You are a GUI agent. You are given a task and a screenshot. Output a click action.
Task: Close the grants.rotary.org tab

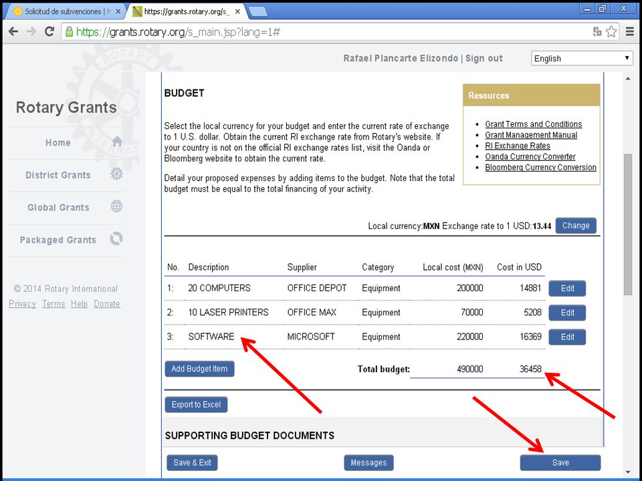(x=237, y=11)
